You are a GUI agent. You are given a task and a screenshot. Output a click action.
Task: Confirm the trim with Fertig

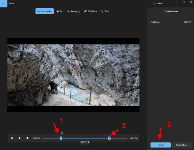[161, 145]
